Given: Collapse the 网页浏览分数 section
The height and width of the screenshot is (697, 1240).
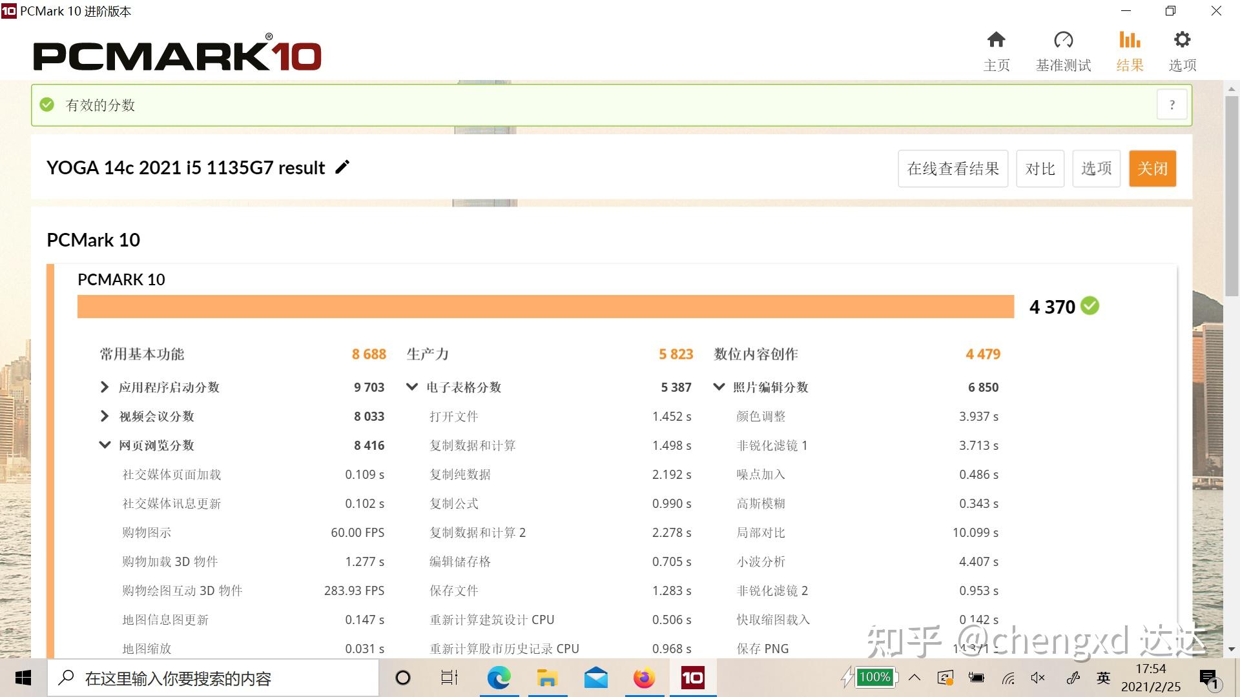Looking at the screenshot, I should [105, 445].
